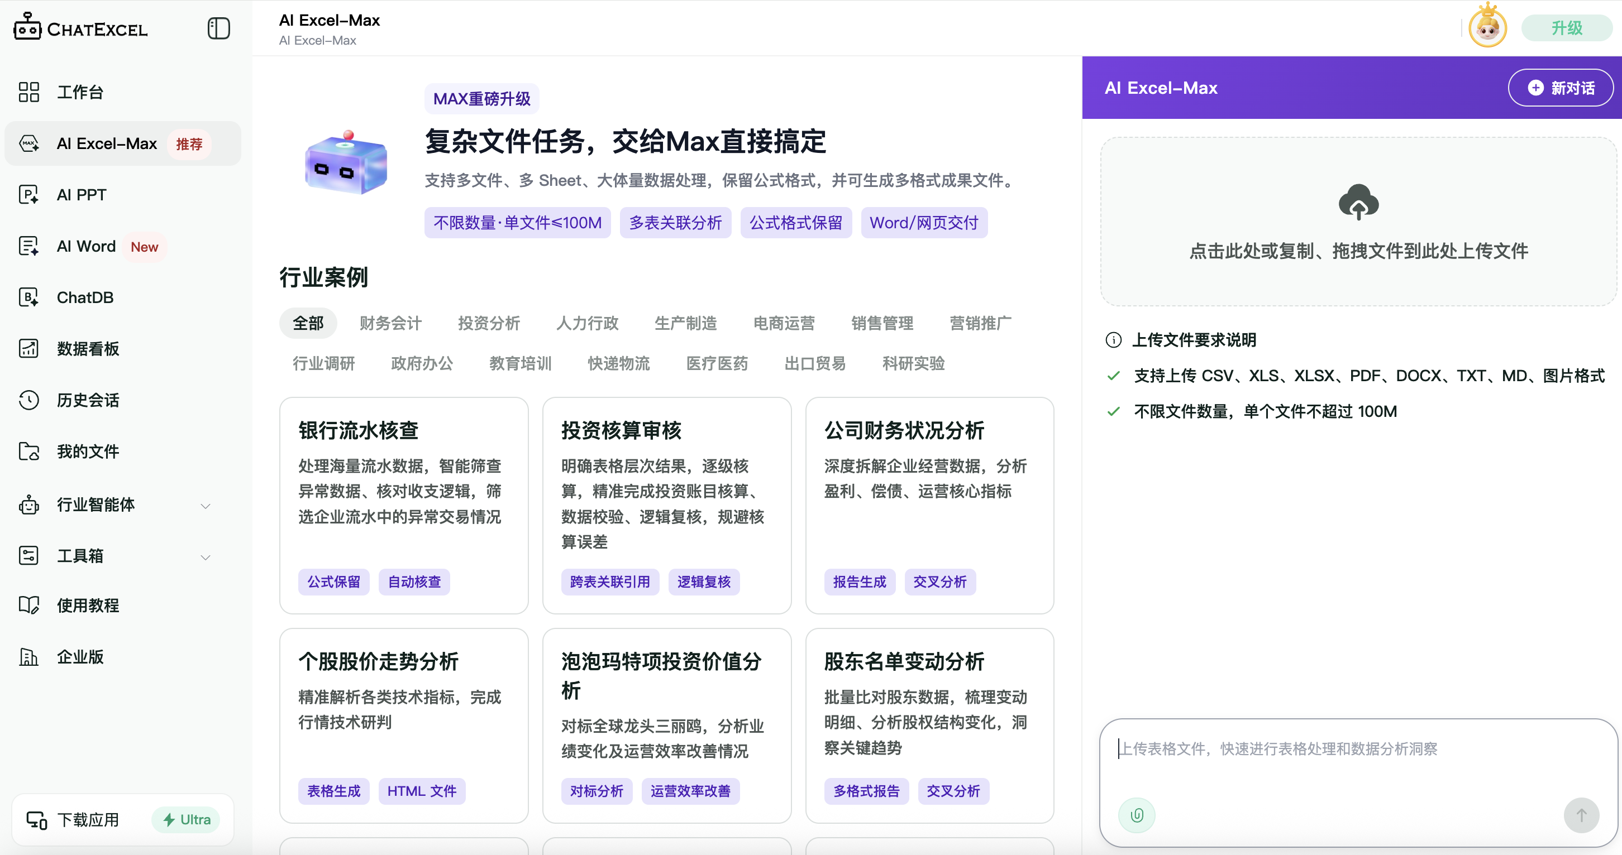The height and width of the screenshot is (855, 1622).
Task: Click the Word/网页交付 tag
Action: pyautogui.click(x=924, y=223)
